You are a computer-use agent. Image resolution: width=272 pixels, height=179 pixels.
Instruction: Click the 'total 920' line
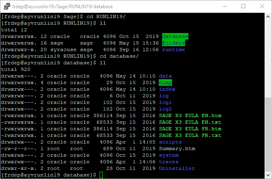point(16,69)
